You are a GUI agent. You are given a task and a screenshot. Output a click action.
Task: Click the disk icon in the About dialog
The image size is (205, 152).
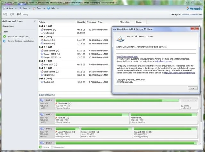pos(120,39)
